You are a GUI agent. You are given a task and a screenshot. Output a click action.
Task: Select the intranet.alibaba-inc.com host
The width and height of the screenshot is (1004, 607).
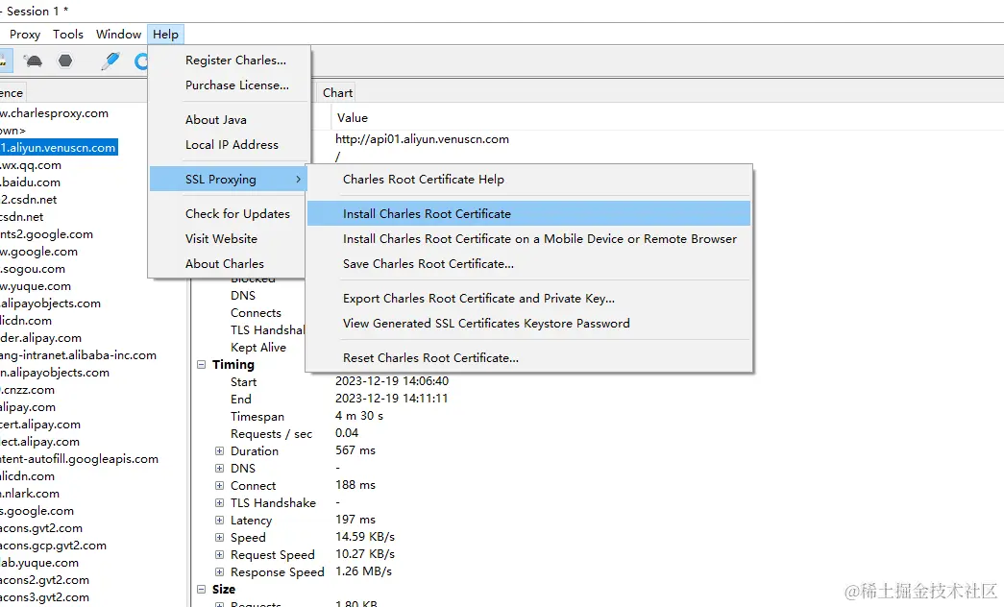78,355
